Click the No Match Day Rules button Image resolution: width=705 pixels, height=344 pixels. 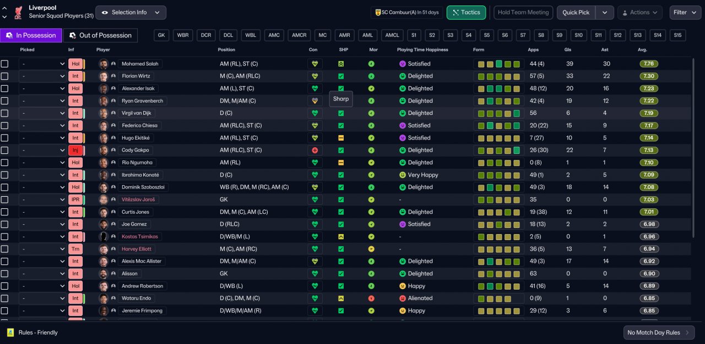click(x=658, y=332)
